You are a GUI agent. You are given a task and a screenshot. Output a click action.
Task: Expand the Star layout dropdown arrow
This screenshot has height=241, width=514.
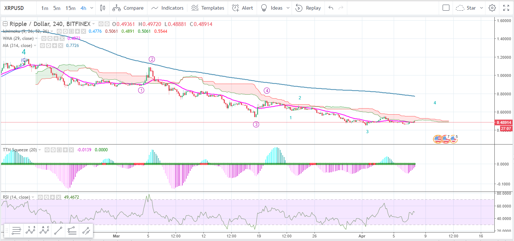(x=481, y=8)
